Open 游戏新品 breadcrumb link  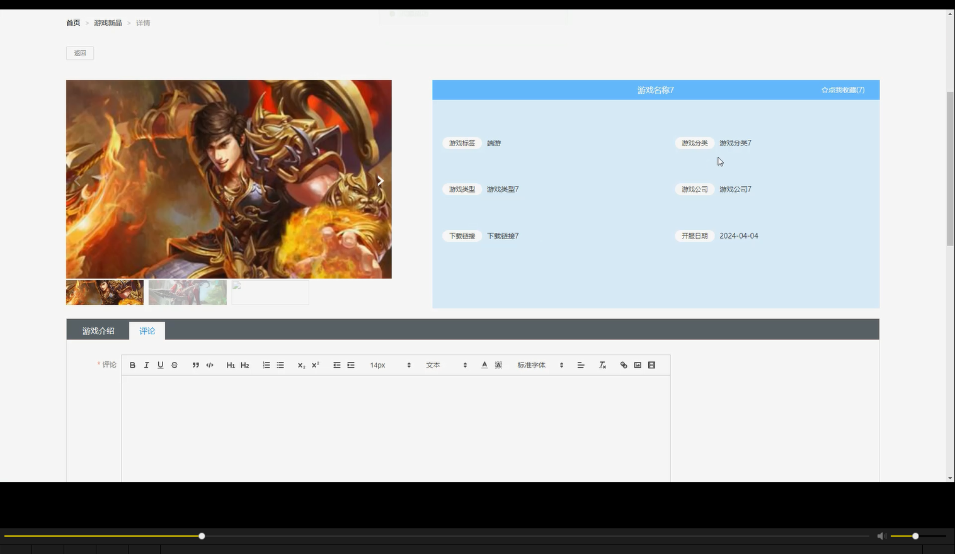(x=108, y=23)
